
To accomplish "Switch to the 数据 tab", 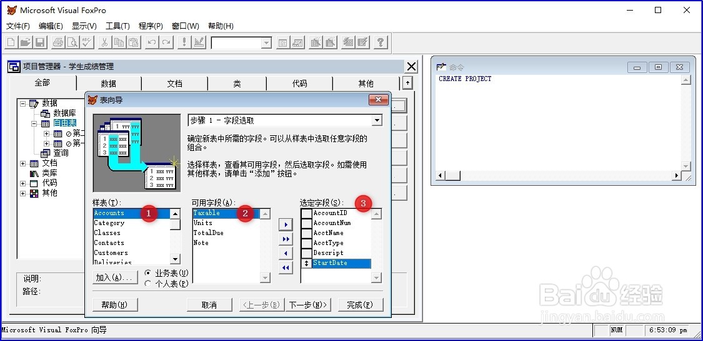I will click(109, 84).
